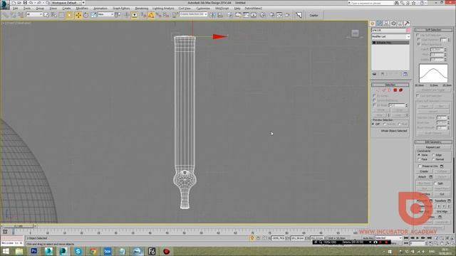Activate the Select Object tool in main toolbar
456x256 pixels.
coord(46,14)
